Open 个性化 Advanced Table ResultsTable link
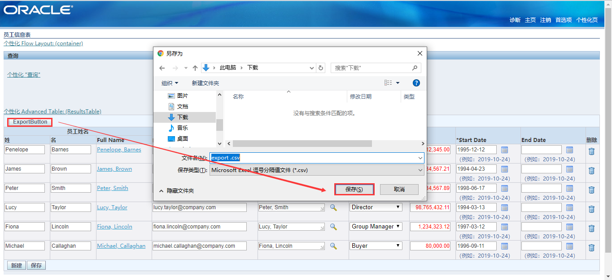Viewport: 612px width, 280px height. click(52, 112)
